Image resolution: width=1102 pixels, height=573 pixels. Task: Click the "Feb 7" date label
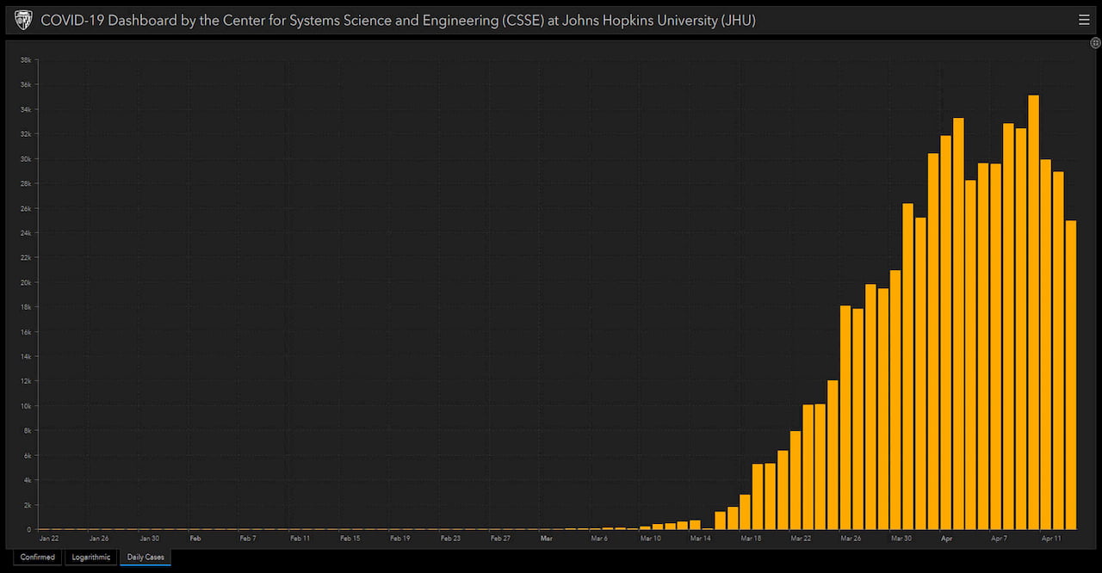[x=248, y=539]
